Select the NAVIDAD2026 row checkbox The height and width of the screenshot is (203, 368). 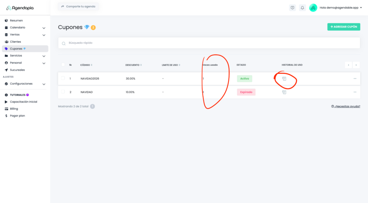click(63, 78)
